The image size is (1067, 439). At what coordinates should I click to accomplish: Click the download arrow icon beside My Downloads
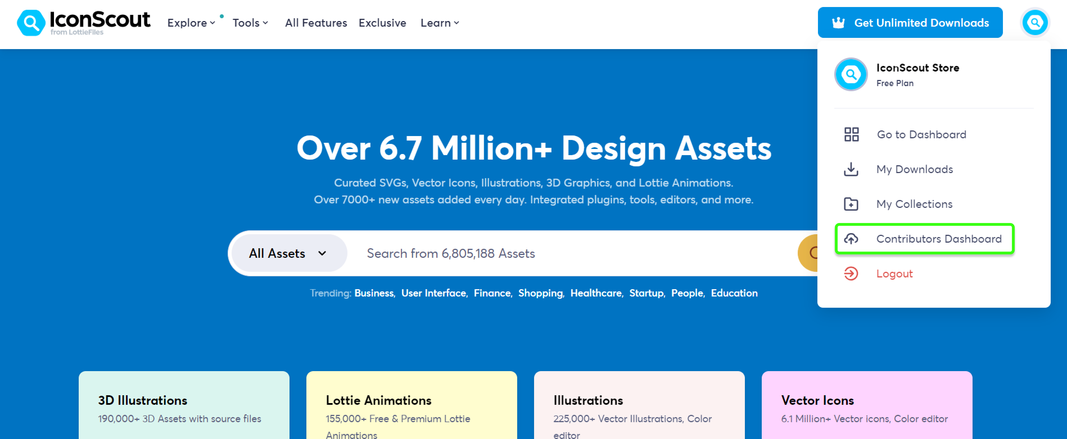point(851,169)
